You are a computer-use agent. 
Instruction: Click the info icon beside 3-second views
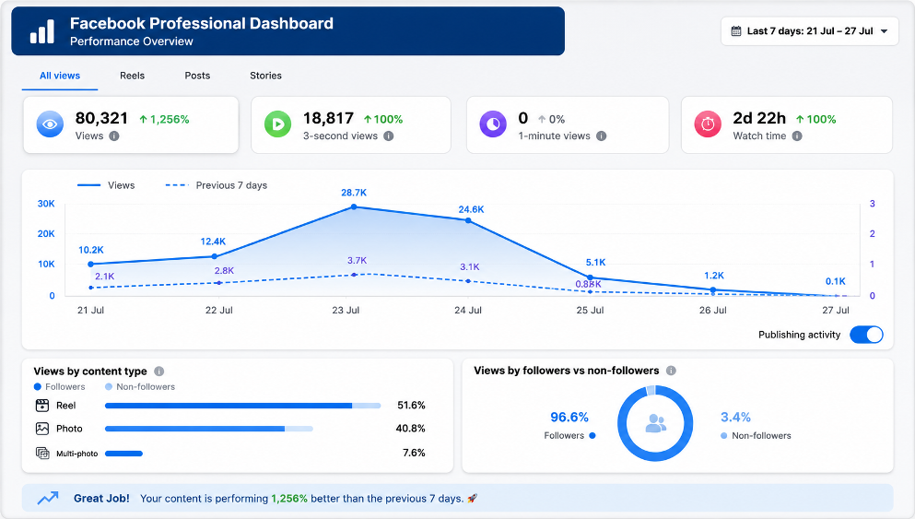pyautogui.click(x=389, y=136)
